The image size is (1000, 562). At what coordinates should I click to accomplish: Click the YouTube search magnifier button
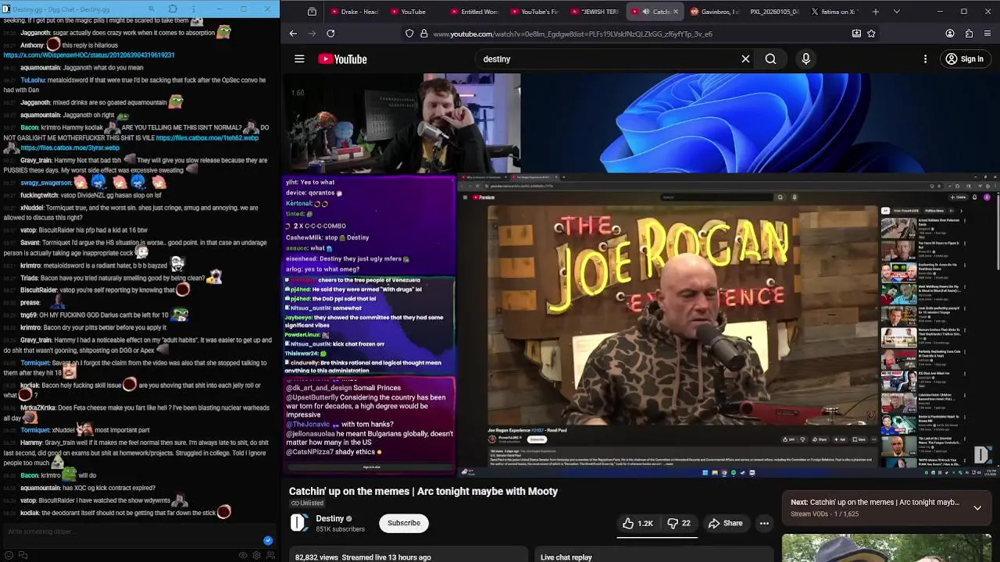(x=770, y=59)
